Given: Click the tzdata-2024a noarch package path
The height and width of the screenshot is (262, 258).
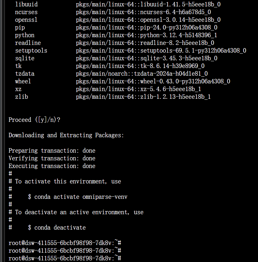Looking at the screenshot, I should 142,73.
